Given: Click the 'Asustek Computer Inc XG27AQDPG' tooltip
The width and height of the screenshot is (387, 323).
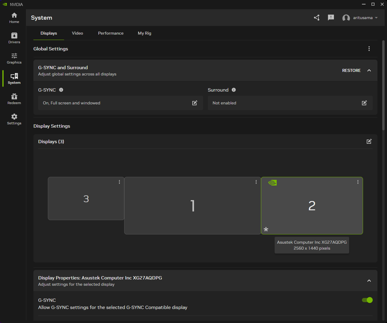Looking at the screenshot, I should [312, 245].
